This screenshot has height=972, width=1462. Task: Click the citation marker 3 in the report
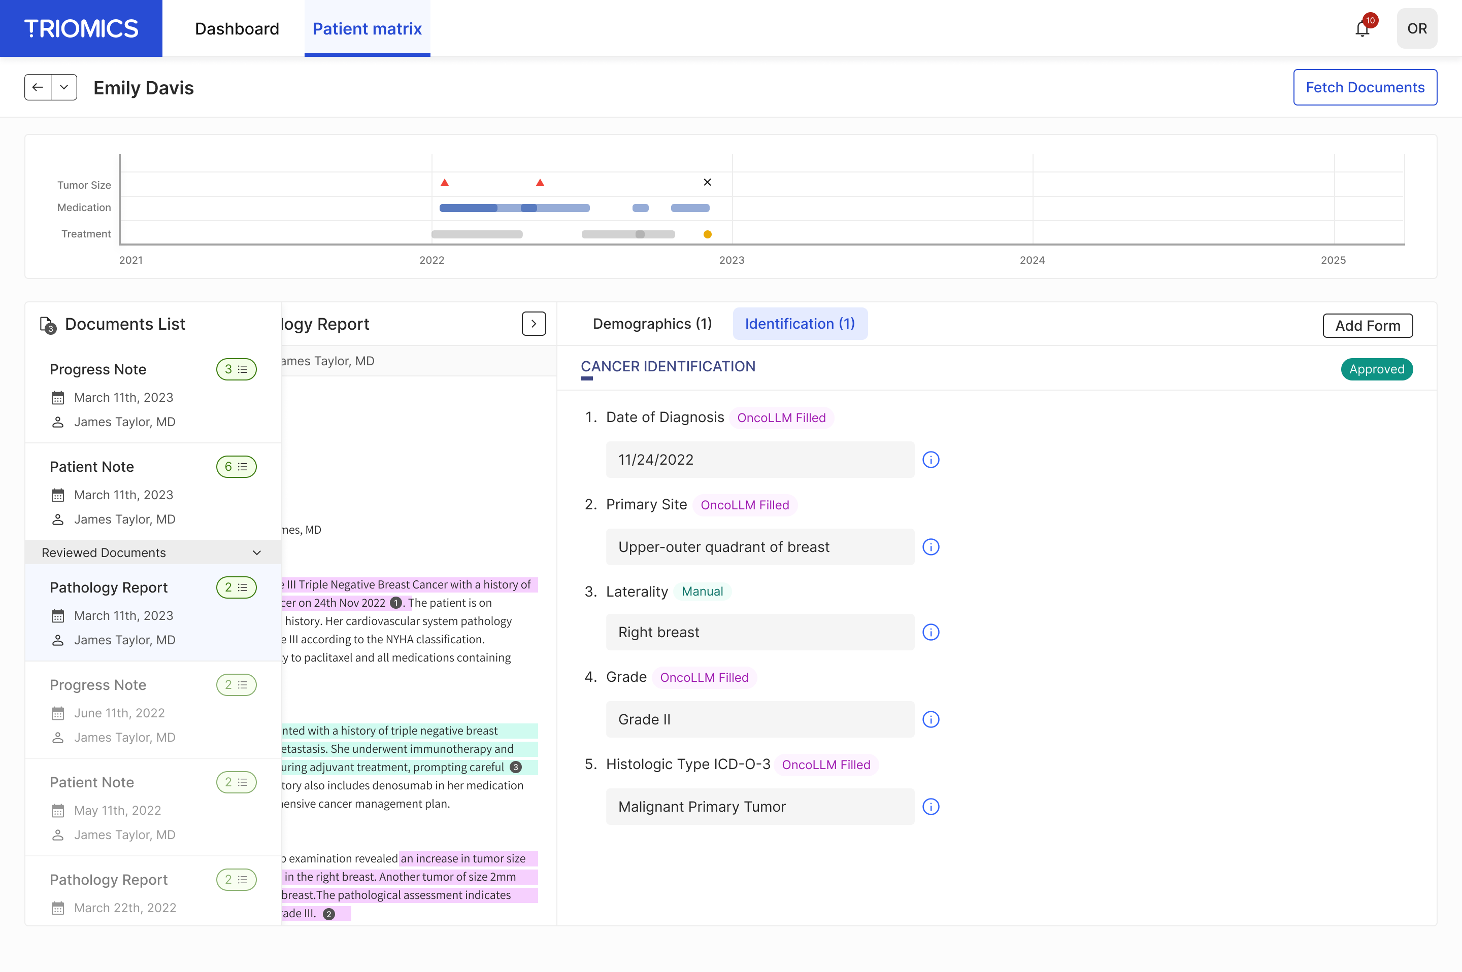(x=515, y=768)
